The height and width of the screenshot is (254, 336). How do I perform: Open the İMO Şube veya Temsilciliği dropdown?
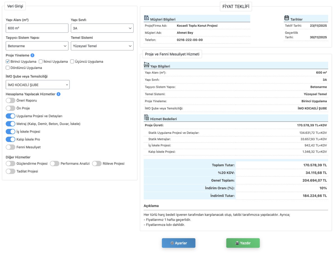[38, 85]
